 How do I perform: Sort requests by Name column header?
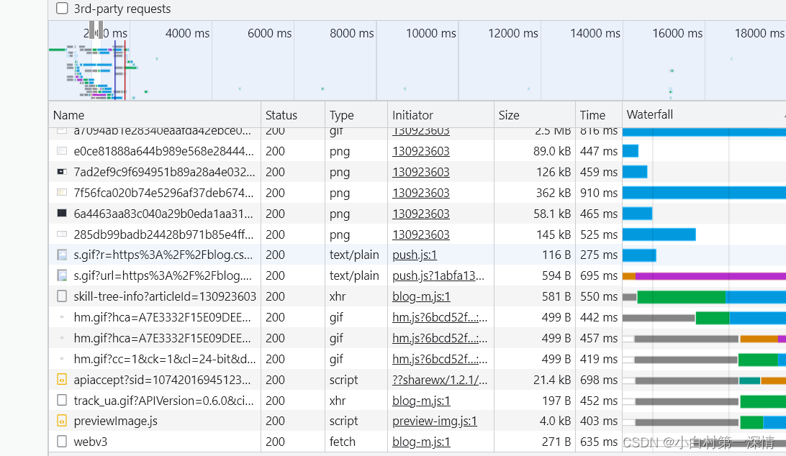pos(69,115)
